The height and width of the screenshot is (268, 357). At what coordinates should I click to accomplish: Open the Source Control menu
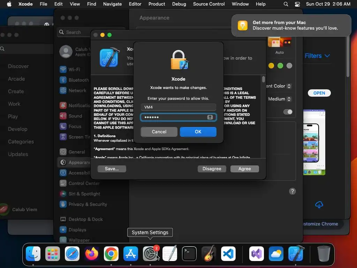coord(209,4)
